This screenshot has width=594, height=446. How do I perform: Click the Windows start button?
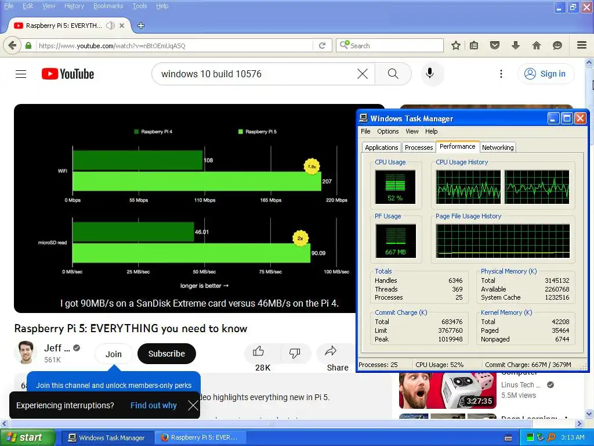[27, 438]
